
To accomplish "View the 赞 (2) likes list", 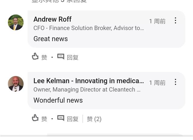I will pyautogui.click(x=94, y=119).
